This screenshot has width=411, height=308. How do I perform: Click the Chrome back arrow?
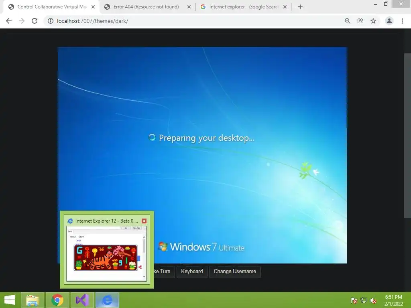point(9,21)
